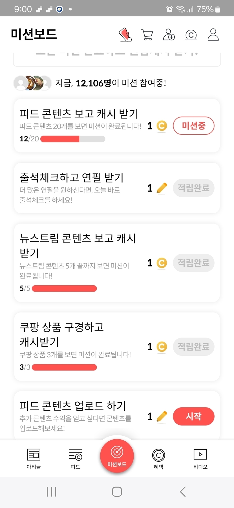Tap 적립완료 on the 쿠팡 상품 mission

click(193, 346)
